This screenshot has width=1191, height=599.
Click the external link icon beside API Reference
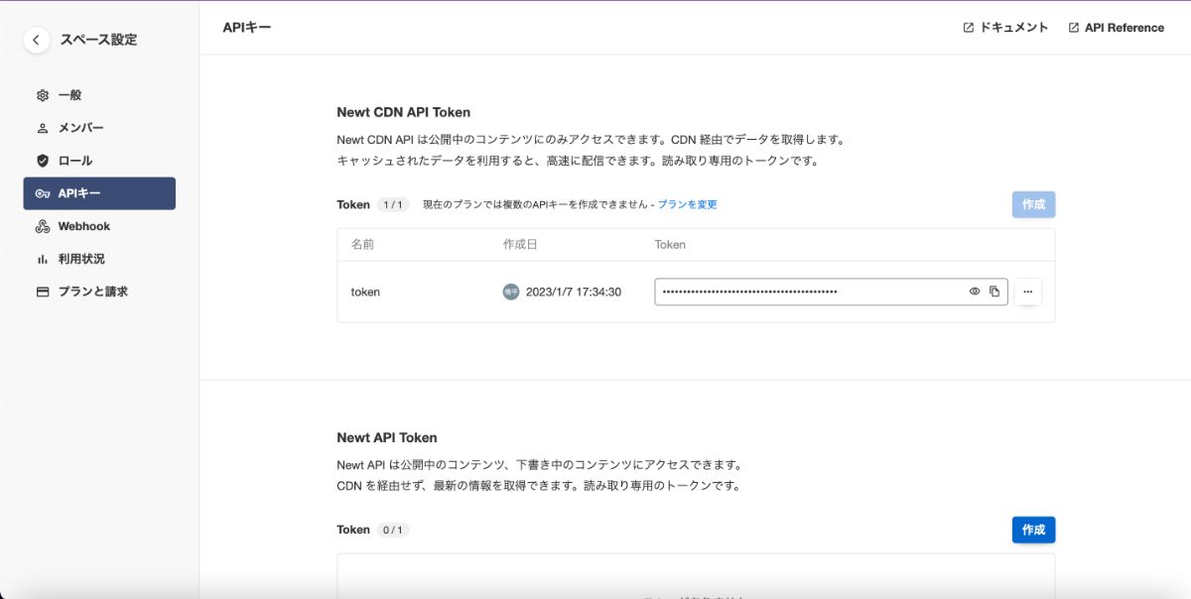[x=1074, y=28]
